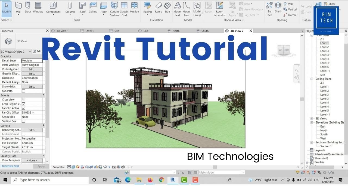Viewport: 348px width, 195px height.
Task: Select the By Face opening tool
Action: (x=269, y=9)
